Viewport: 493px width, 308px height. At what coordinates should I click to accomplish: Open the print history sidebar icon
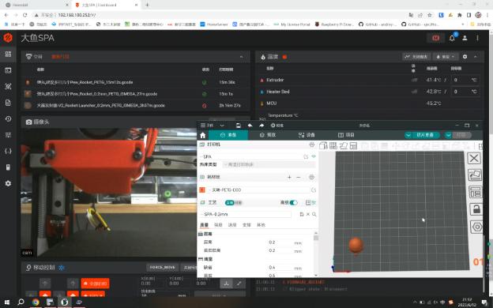click(x=8, y=118)
